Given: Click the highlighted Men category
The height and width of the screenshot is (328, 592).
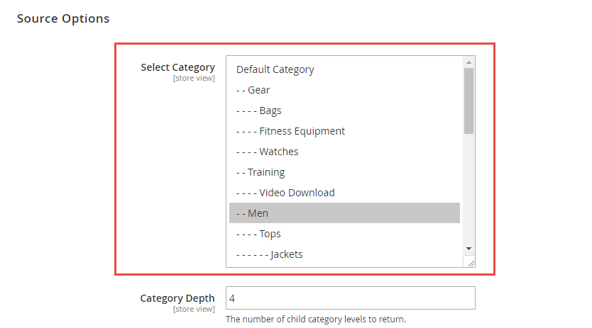Looking at the screenshot, I should click(344, 213).
